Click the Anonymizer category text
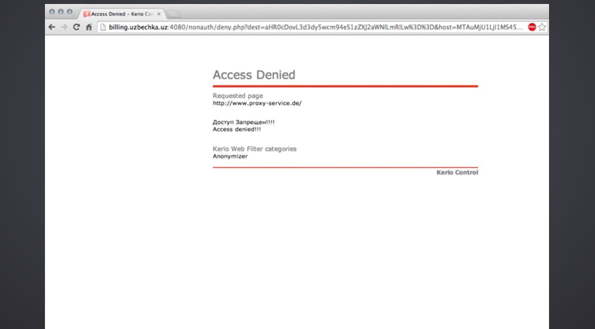Viewport: 595px width, 329px height. [x=230, y=156]
